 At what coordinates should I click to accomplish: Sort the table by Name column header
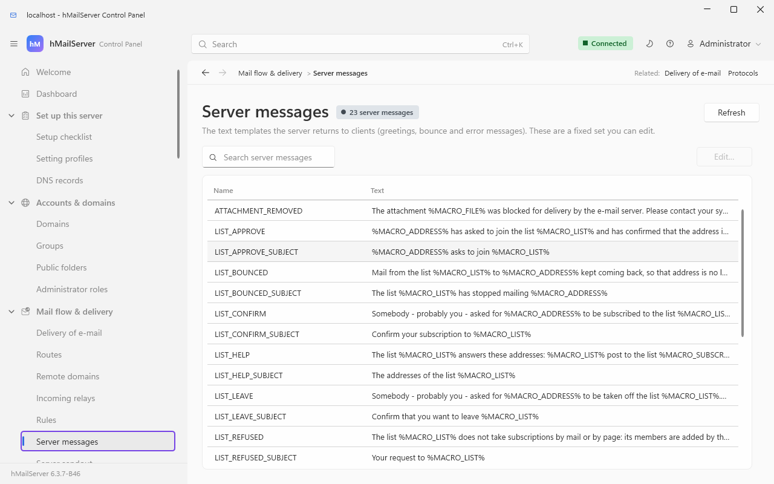pos(223,191)
